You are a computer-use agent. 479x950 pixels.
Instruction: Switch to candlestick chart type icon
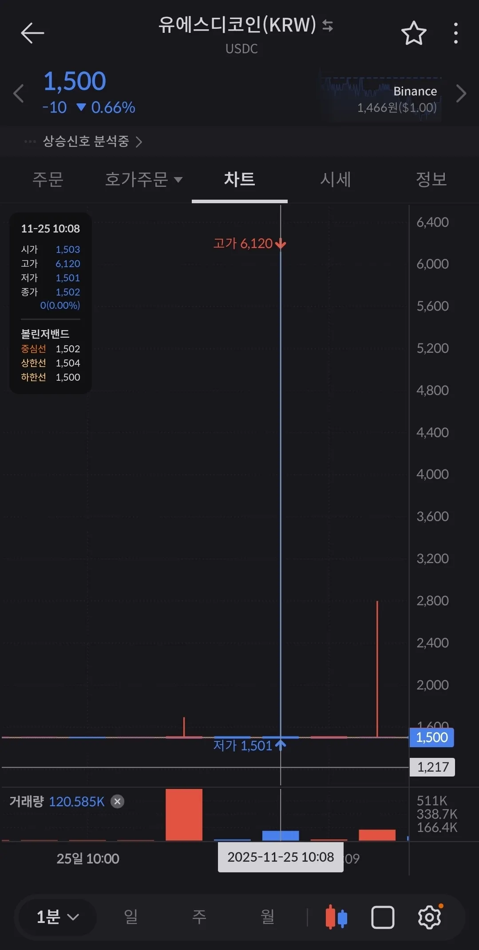(336, 917)
